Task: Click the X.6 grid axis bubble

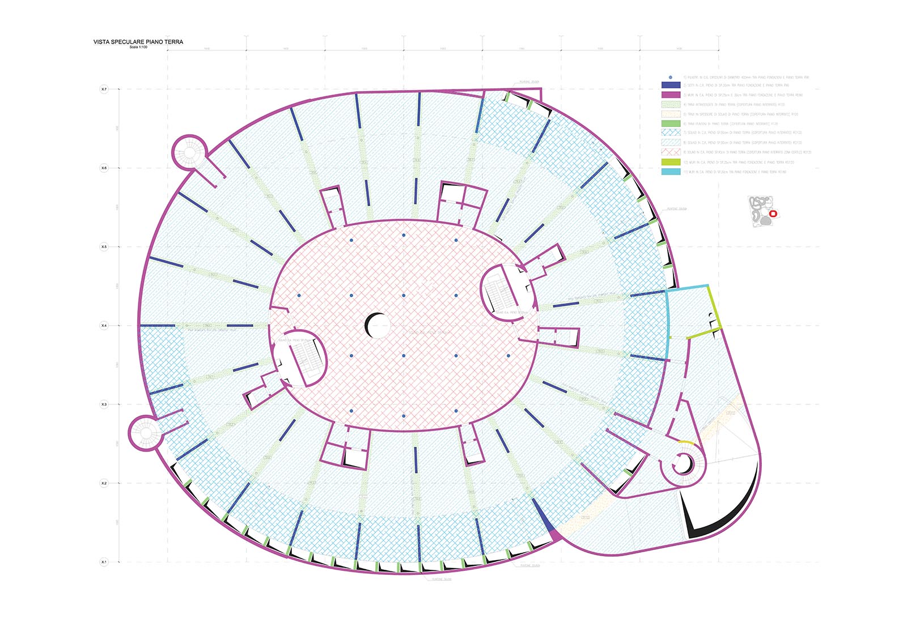Action: (104, 168)
